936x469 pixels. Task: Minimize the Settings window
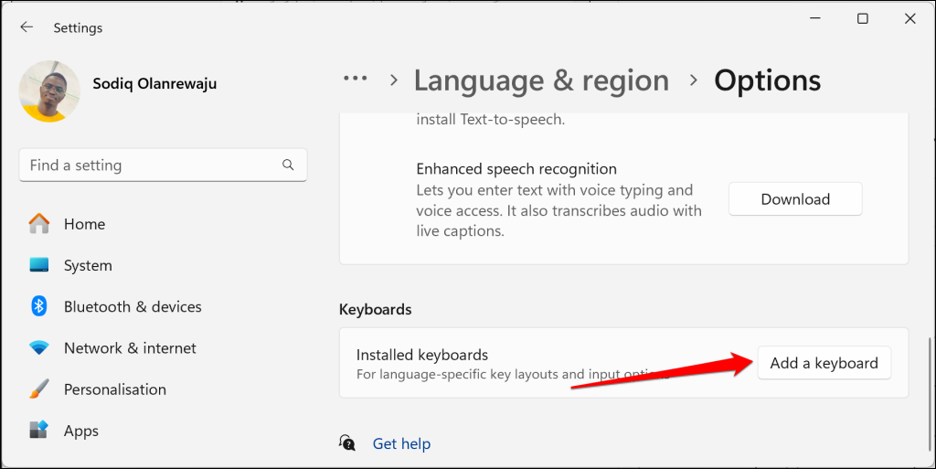[815, 18]
